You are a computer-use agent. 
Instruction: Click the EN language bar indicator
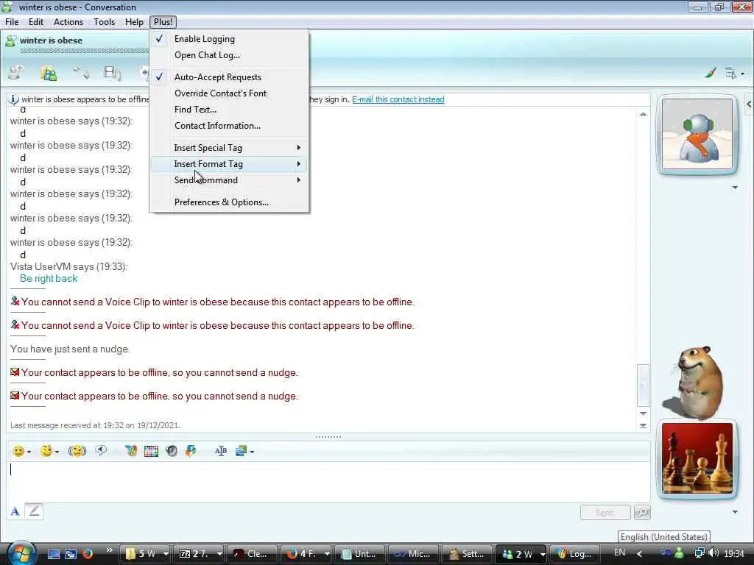(620, 552)
